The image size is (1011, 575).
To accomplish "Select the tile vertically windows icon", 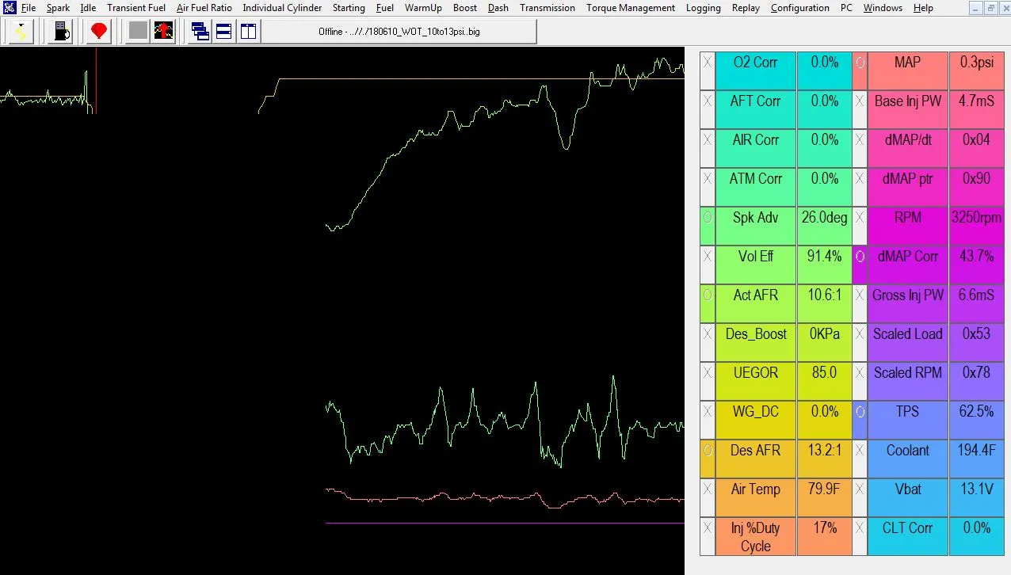I will coord(248,32).
